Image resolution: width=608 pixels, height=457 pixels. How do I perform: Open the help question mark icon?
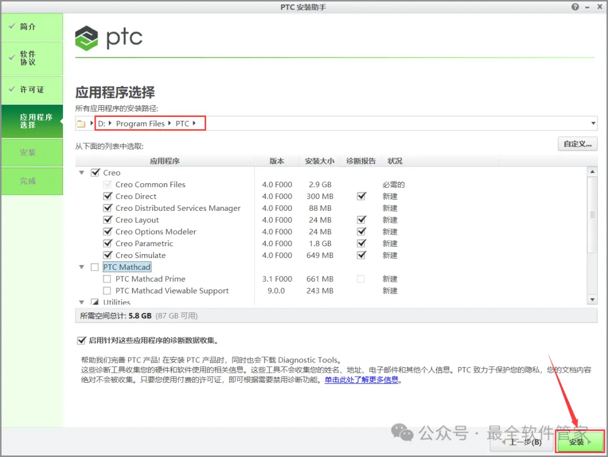coord(575,7)
